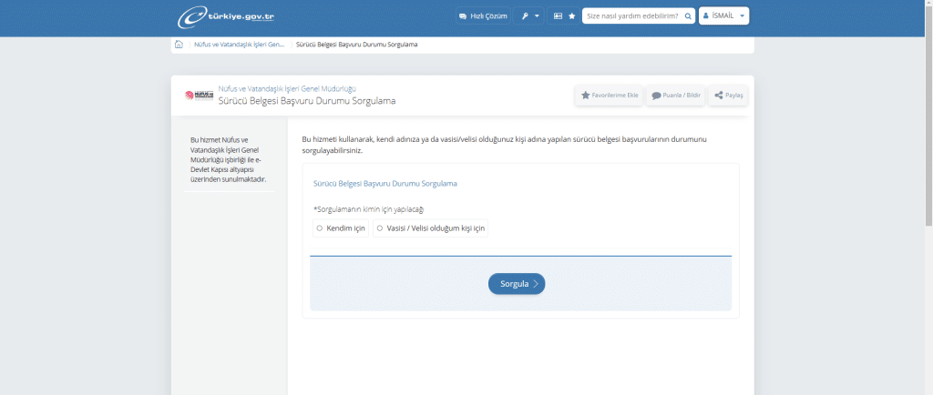
Task: Open the key icon accessibility menu
Action: click(529, 16)
